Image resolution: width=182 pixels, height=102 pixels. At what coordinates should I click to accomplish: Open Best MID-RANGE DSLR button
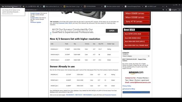tap(136, 38)
